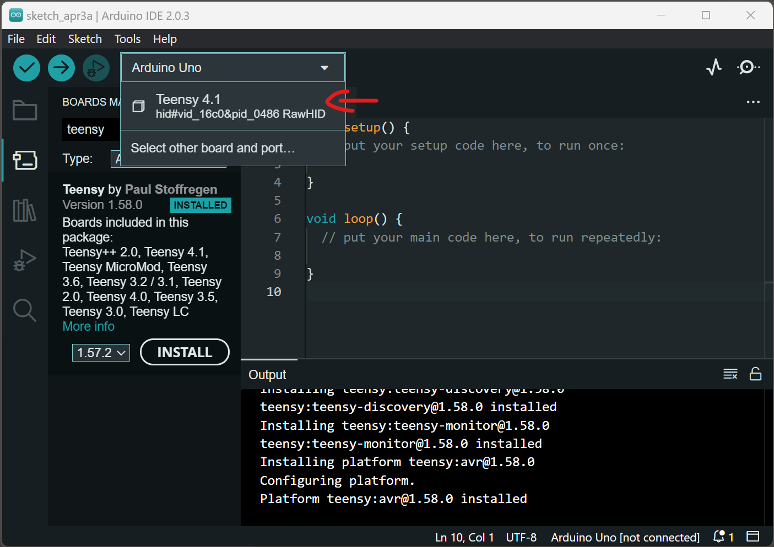
Task: Open the Boards Manager sidebar icon
Action: pyautogui.click(x=25, y=160)
